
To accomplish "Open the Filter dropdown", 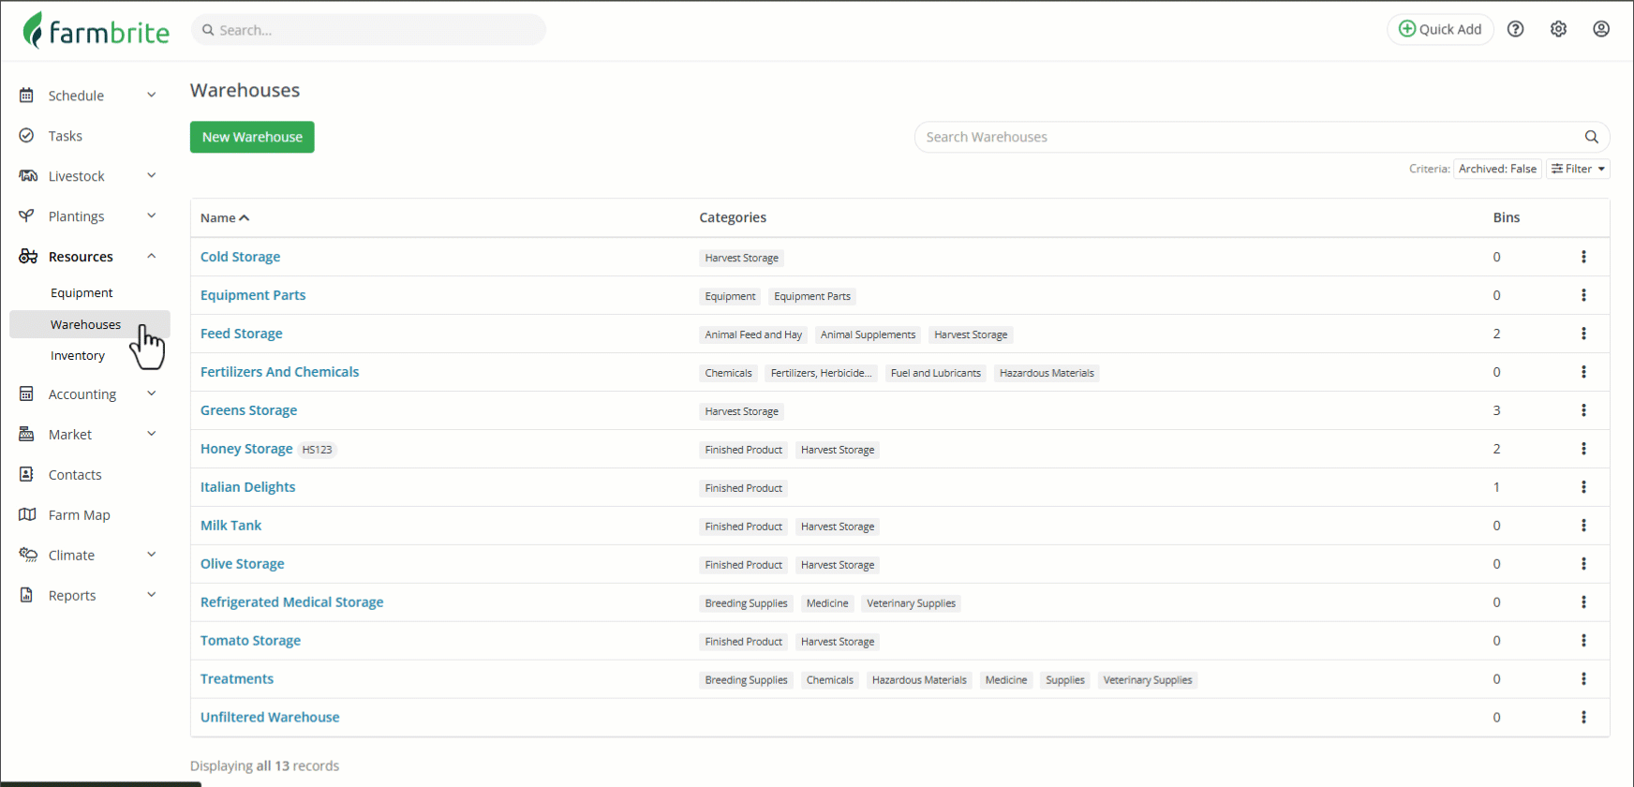I will [x=1578, y=169].
